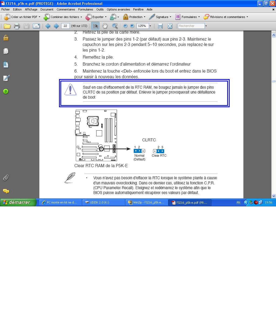Open the 125% zoom dropdown
Image resolution: width=276 pixels, height=315 pixels.
click(x=150, y=26)
